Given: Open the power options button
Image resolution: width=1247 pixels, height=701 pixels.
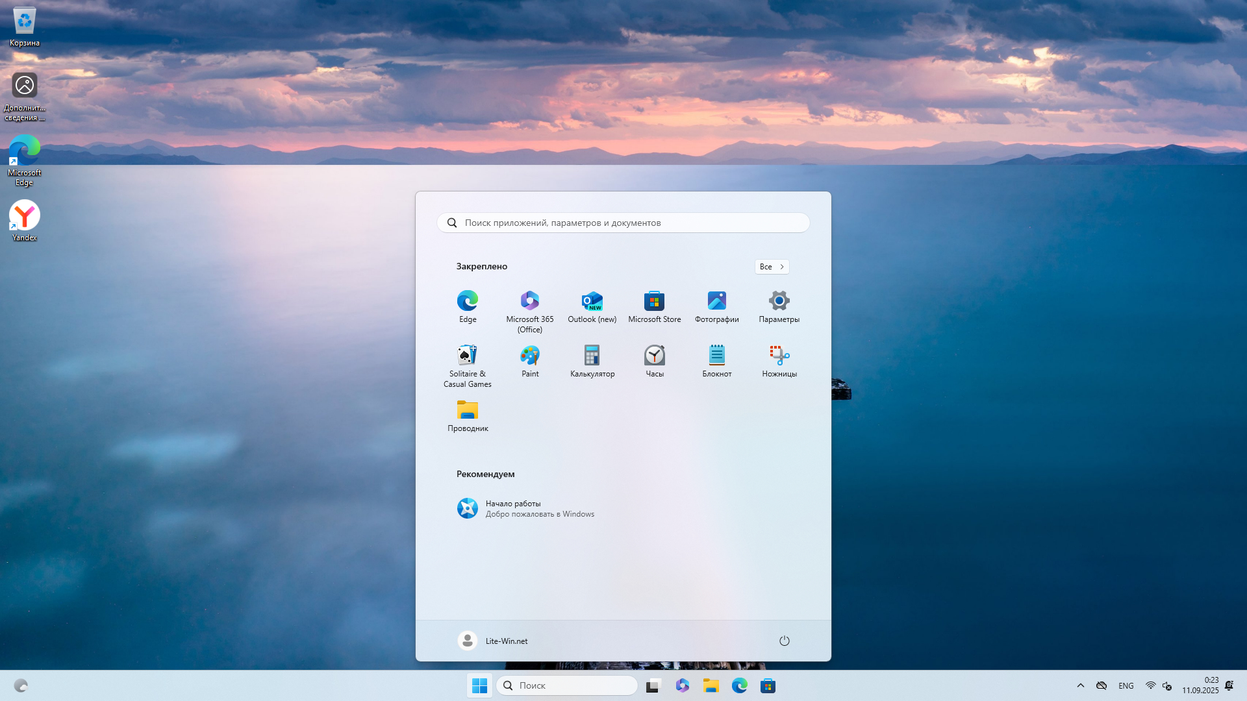Looking at the screenshot, I should [784, 641].
